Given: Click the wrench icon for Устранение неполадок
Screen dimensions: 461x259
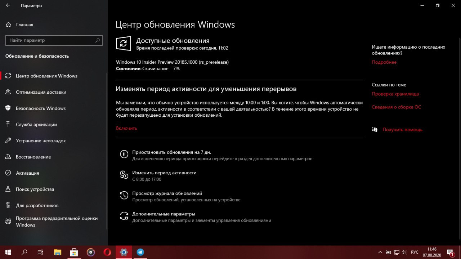Looking at the screenshot, I should point(8,141).
